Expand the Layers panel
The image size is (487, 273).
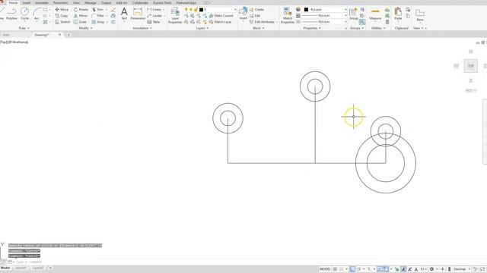(202, 28)
